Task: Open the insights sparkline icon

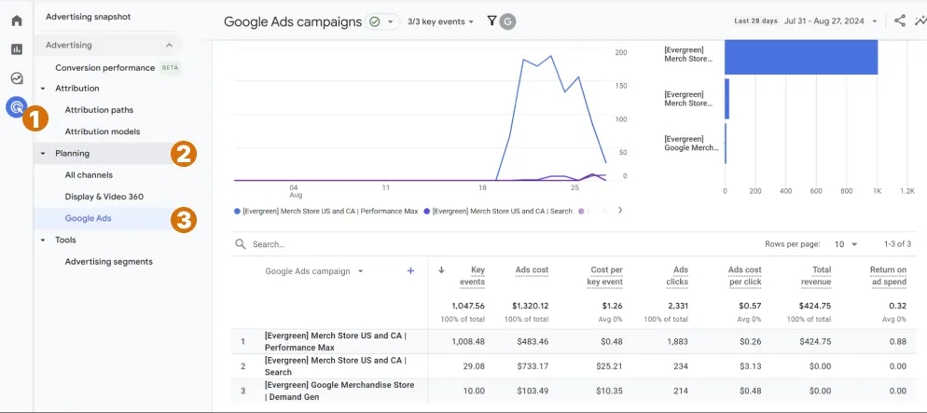Action: (x=920, y=21)
